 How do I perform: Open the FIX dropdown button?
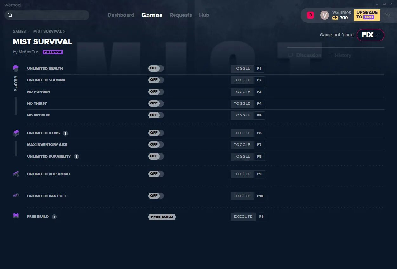[x=370, y=35]
